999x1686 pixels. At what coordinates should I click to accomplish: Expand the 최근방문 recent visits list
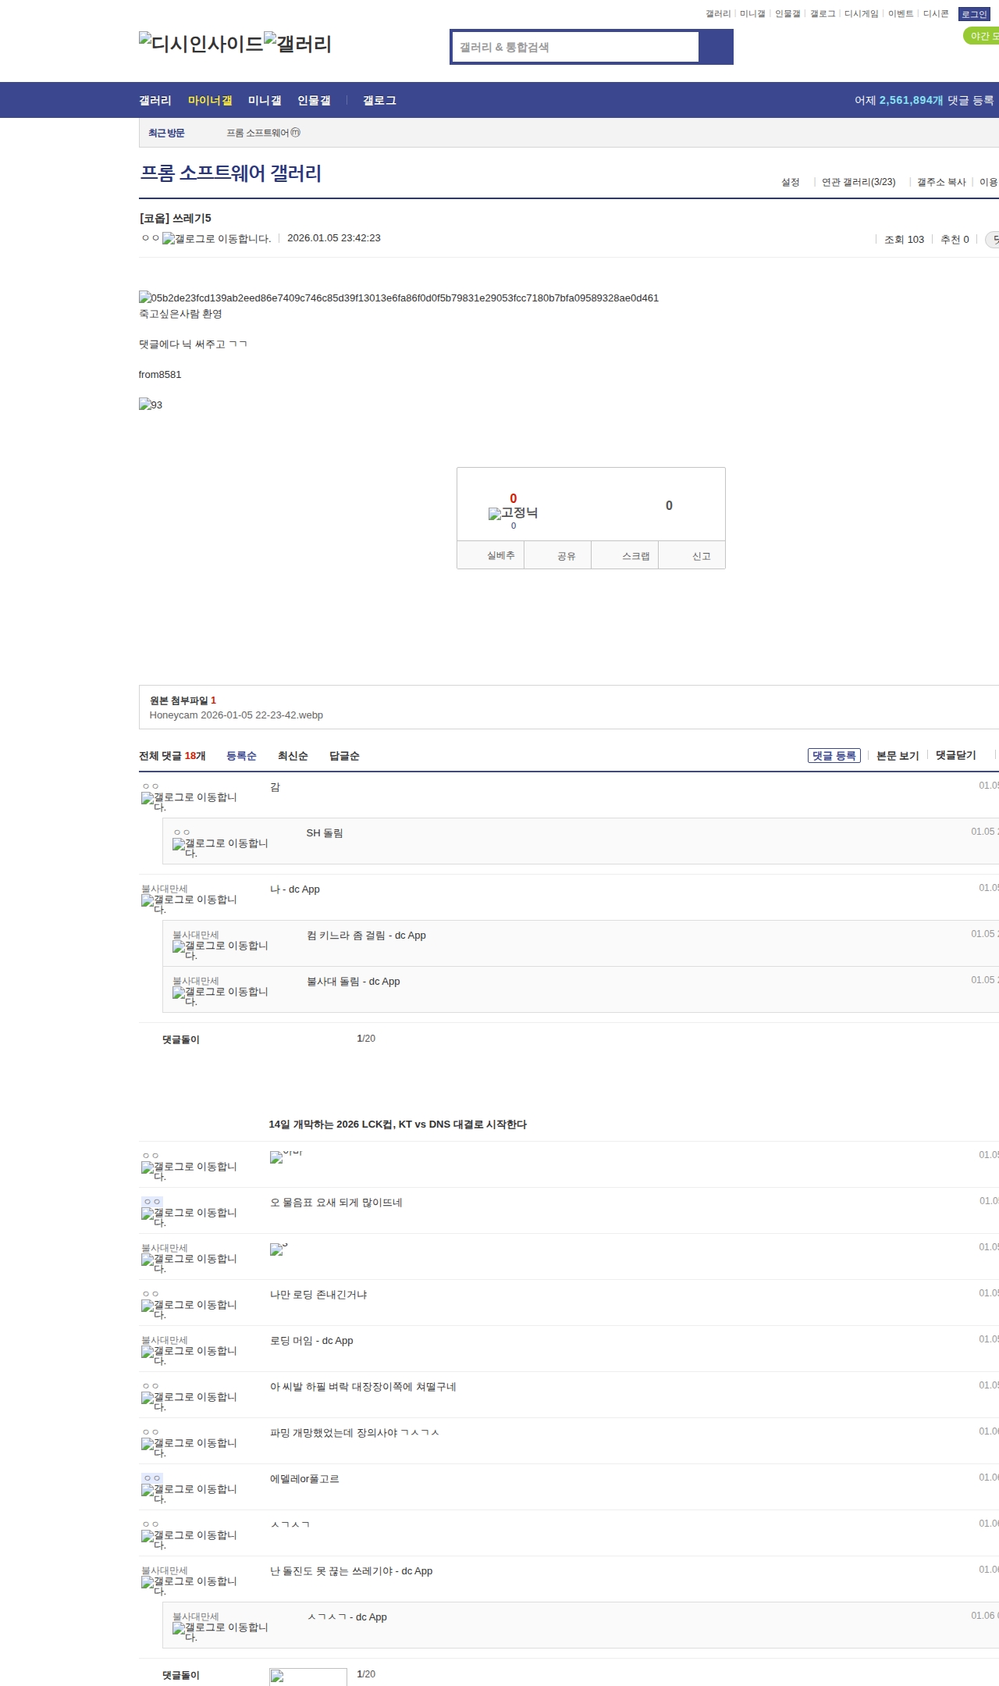(166, 133)
